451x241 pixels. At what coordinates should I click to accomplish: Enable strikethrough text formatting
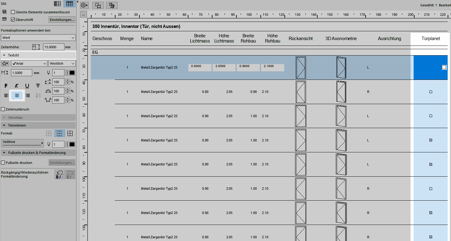tap(38, 86)
